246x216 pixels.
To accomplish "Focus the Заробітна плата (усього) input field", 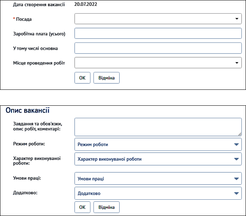I will coord(158,33).
